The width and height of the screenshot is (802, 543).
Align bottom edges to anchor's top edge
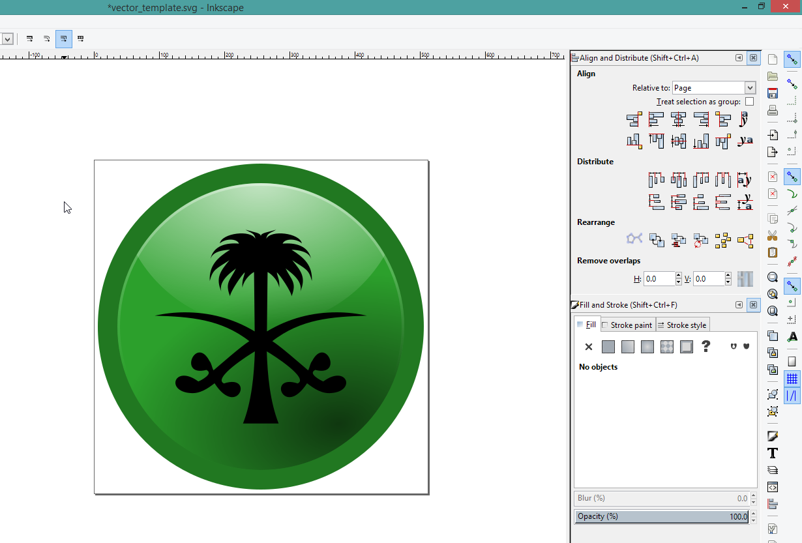[x=634, y=141]
